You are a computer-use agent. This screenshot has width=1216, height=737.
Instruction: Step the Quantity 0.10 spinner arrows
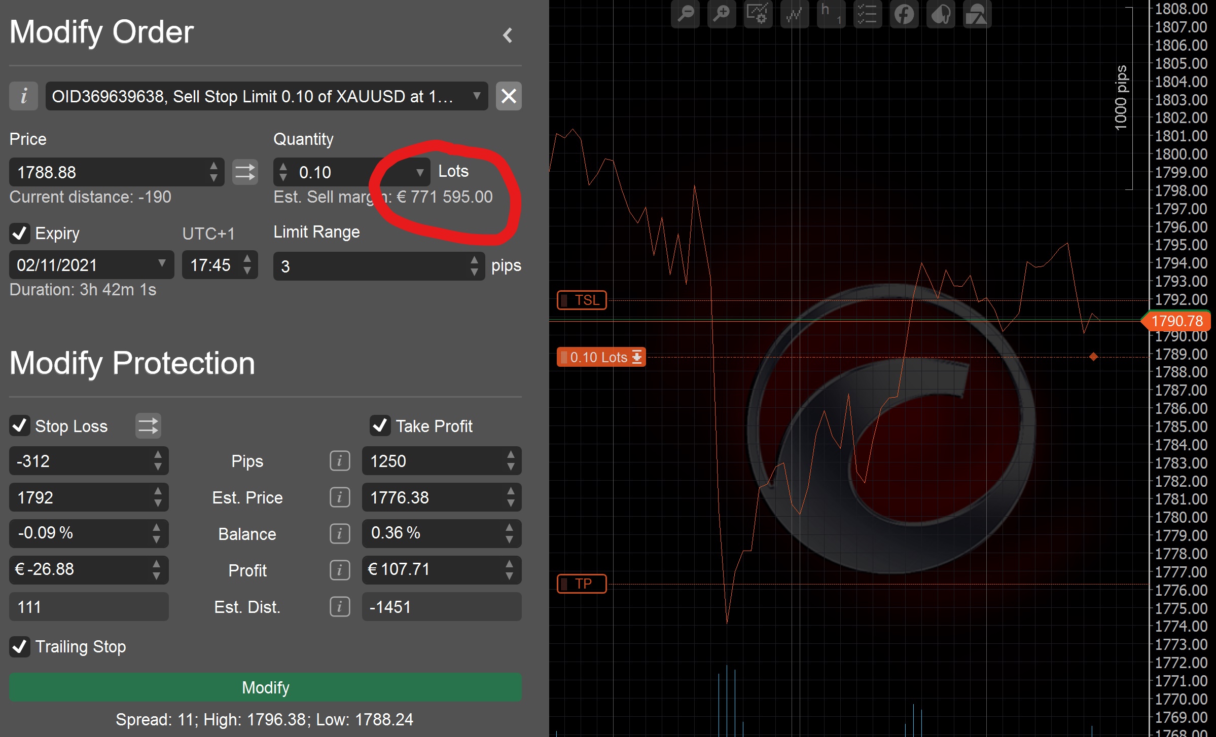point(283,172)
